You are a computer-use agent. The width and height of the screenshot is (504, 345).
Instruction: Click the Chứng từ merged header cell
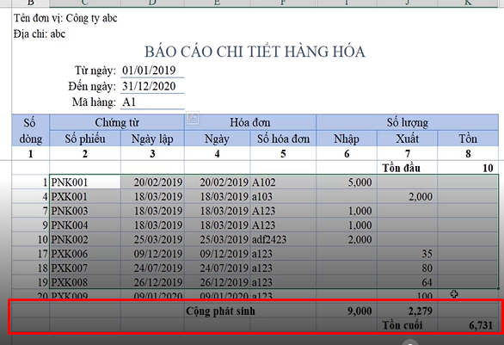click(x=117, y=122)
